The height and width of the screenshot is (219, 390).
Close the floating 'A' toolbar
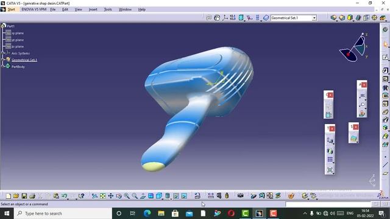click(x=364, y=85)
